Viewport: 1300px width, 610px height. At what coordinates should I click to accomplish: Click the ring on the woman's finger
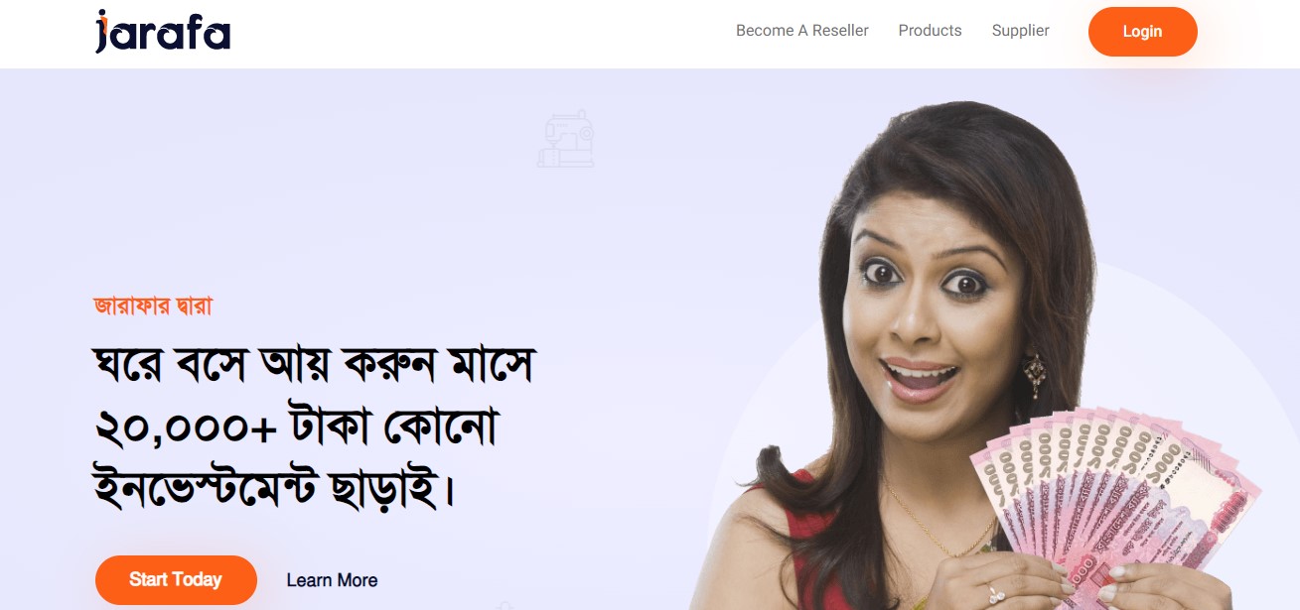[997, 594]
